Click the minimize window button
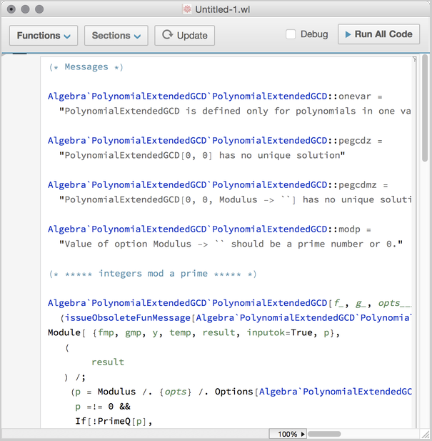 tap(25, 9)
